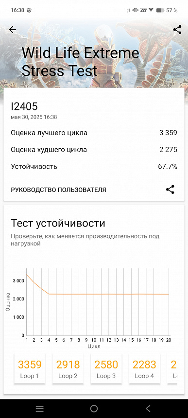Tap Android navigation back triangle
Image resolution: width=188 pixels, height=418 pixels.
click(x=148, y=408)
